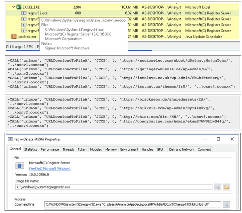Viewport: 242px width, 213px height.
Task: Click the geringer-muehle.de URL macro line
Action: coord(110,71)
